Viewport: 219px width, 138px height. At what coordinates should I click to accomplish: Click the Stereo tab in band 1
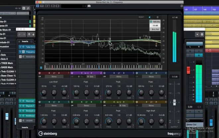pos(54,76)
